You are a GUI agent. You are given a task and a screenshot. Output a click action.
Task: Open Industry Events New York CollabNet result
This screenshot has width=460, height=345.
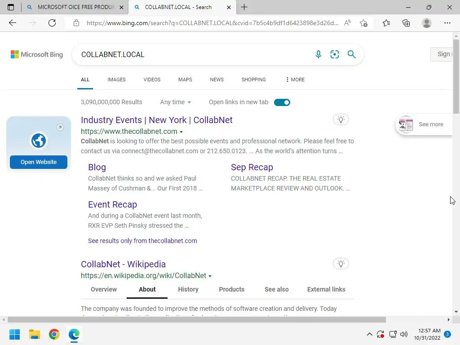pyautogui.click(x=157, y=120)
